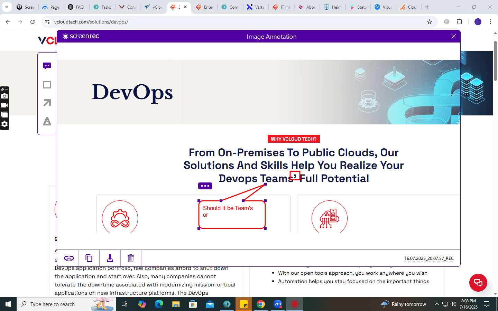
Task: Open the volume control in system tray
Action: (453, 304)
